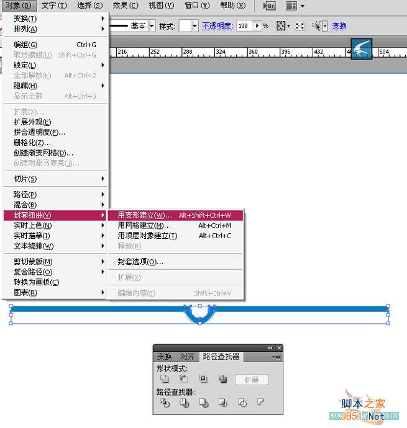The width and height of the screenshot is (407, 428).
Task: Choose 拼合透明度(F)... menu item
Action: tap(56, 132)
